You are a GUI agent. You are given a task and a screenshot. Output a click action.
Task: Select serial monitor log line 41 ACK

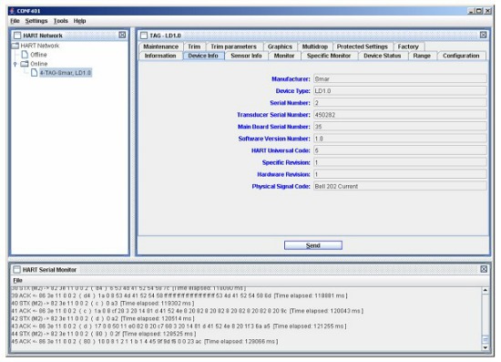click(x=188, y=311)
